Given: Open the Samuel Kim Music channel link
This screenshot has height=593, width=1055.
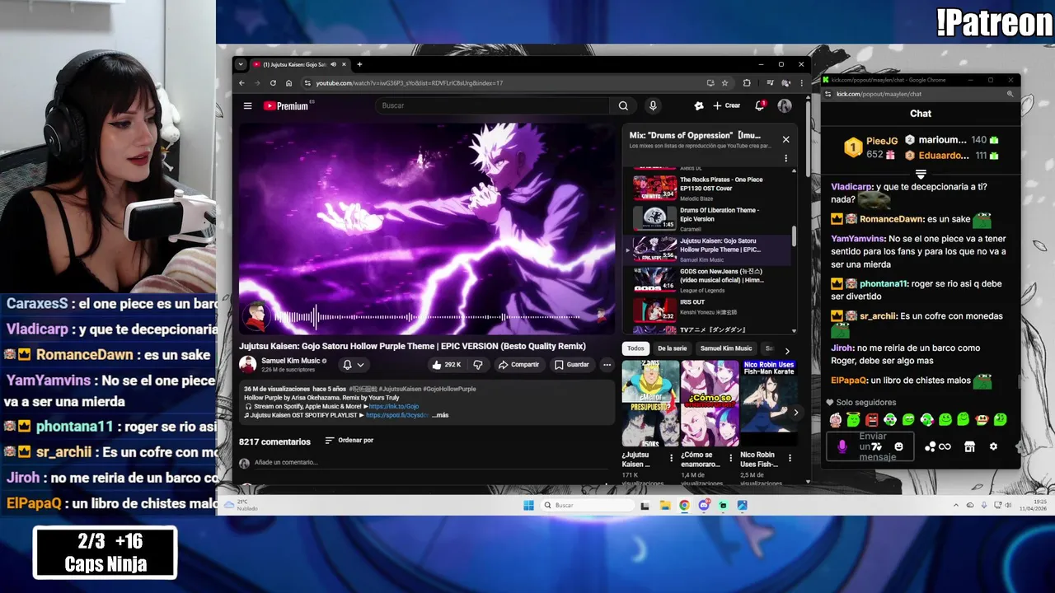Looking at the screenshot, I should (x=290, y=361).
